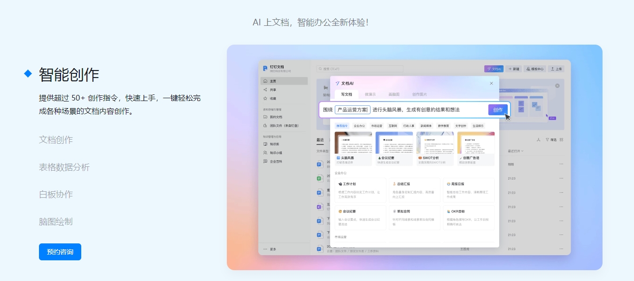Image resolution: width=634 pixels, height=281 pixels.
Task: Click the 新建 plus button
Action: coord(513,69)
